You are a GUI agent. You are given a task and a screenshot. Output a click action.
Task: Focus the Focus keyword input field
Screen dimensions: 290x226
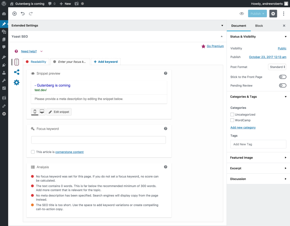pos(98,140)
